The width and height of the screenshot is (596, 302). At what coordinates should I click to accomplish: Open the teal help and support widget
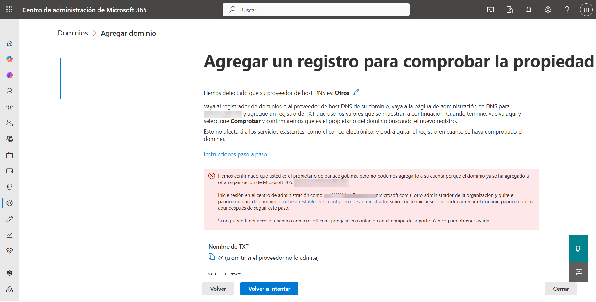[578, 248]
